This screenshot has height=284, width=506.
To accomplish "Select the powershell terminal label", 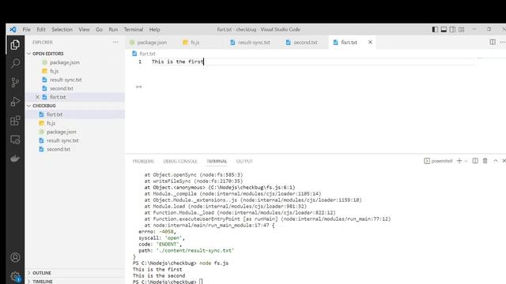I will pos(438,161).
